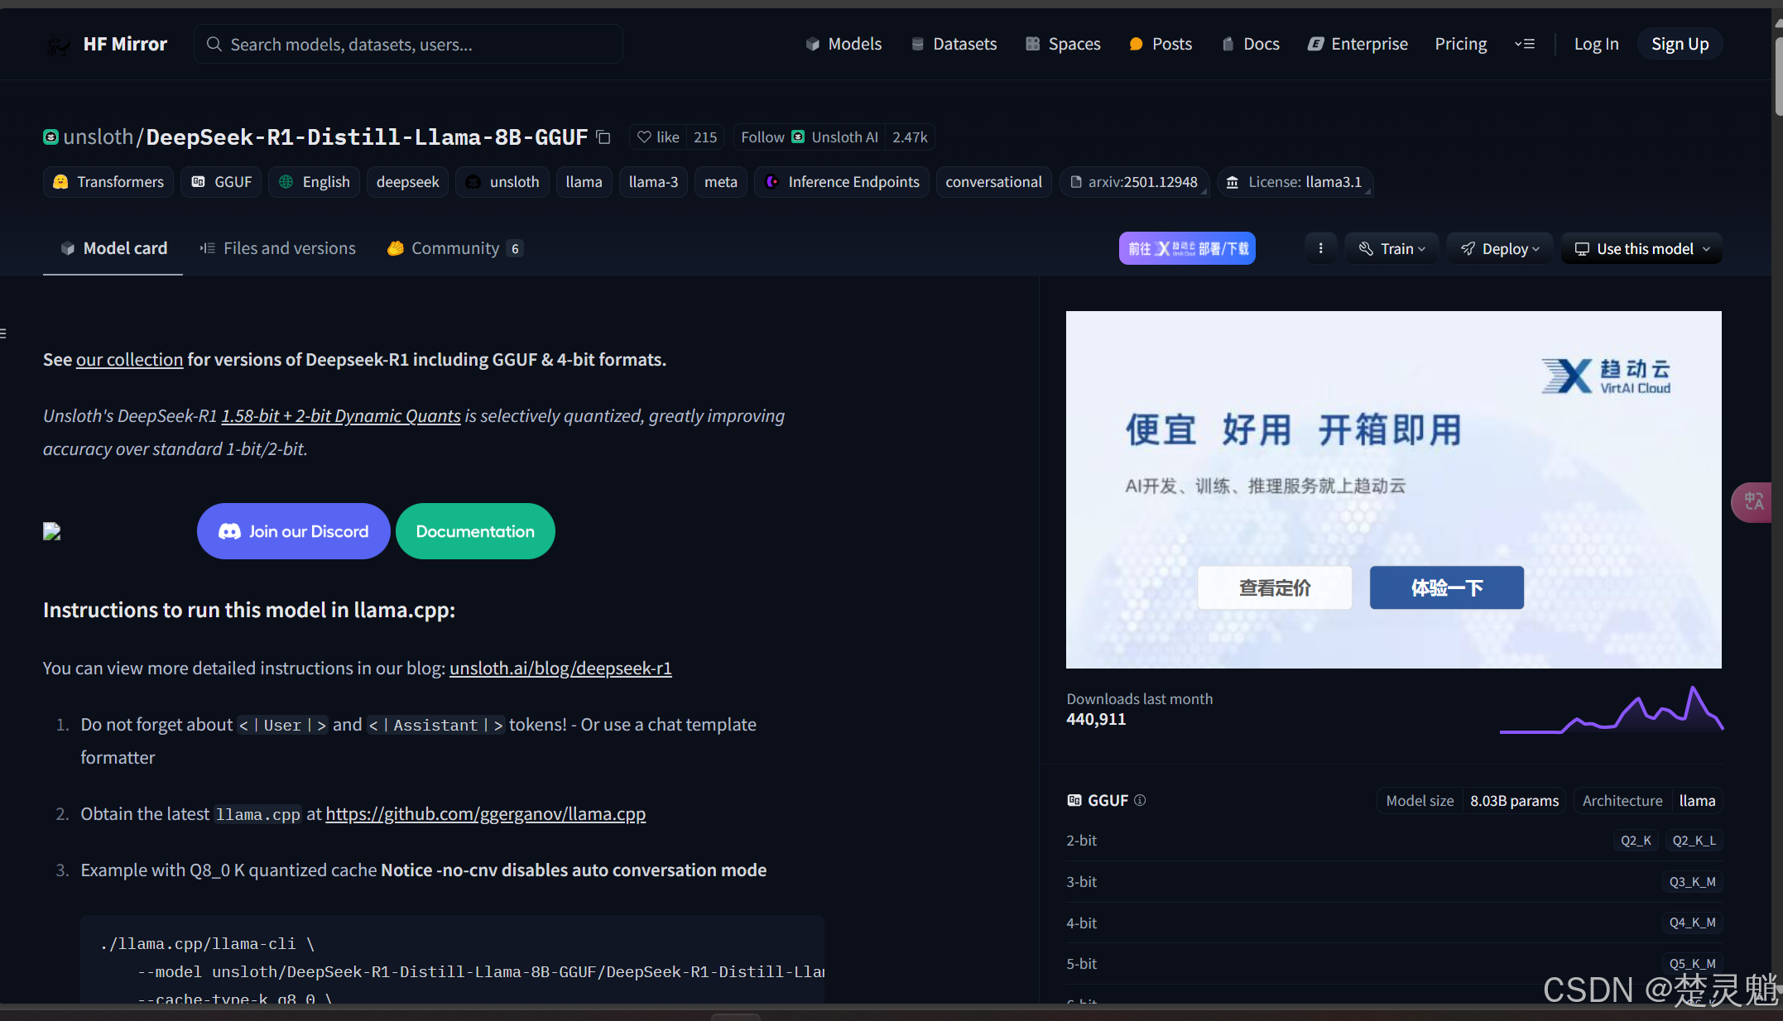
Task: Click the Discord icon in Join button
Action: 229,531
